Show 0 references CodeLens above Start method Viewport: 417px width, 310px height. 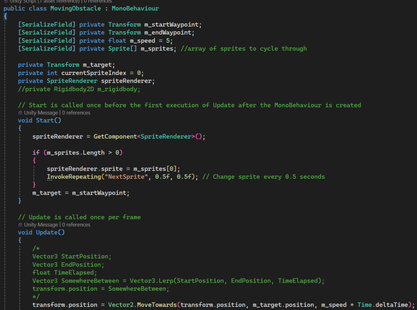76,113
